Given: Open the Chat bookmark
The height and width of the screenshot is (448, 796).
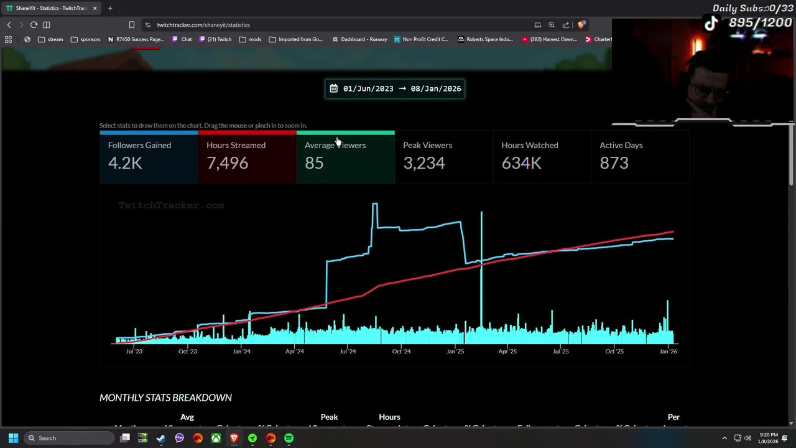Looking at the screenshot, I should [182, 39].
